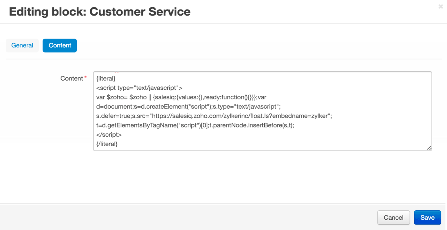Grab the textarea resize handle
The image size is (447, 230).
pyautogui.click(x=429, y=148)
